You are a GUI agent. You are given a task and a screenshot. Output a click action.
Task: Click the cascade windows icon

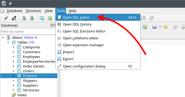[x=151, y=18]
